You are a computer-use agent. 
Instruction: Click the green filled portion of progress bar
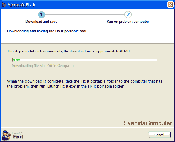pyautogui.click(x=17, y=60)
